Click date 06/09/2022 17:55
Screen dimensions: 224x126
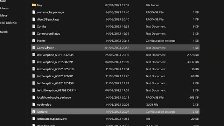(117, 90)
